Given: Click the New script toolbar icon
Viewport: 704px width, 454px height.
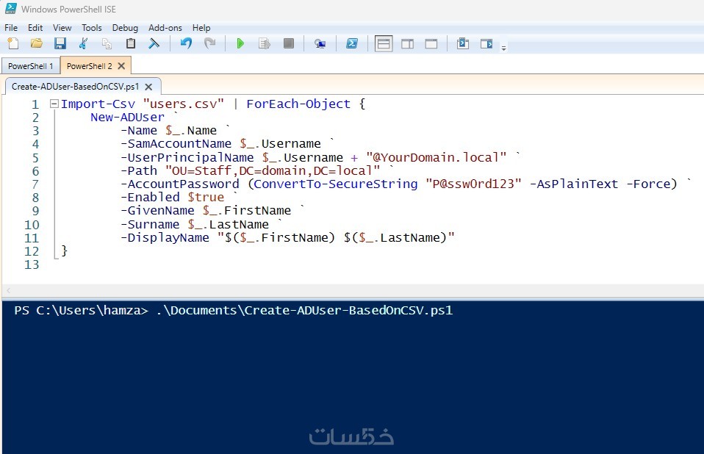Looking at the screenshot, I should (x=13, y=43).
